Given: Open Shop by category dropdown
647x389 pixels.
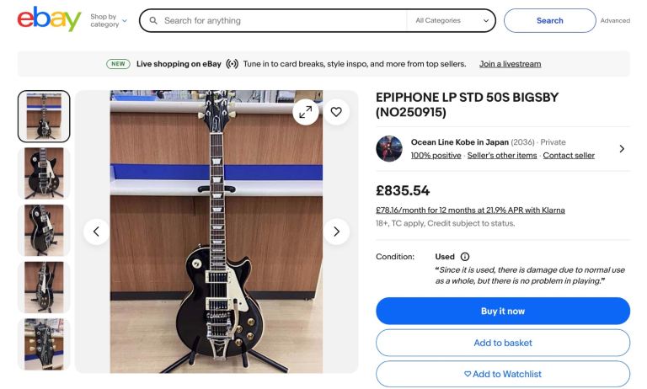Looking at the screenshot, I should pos(109,20).
